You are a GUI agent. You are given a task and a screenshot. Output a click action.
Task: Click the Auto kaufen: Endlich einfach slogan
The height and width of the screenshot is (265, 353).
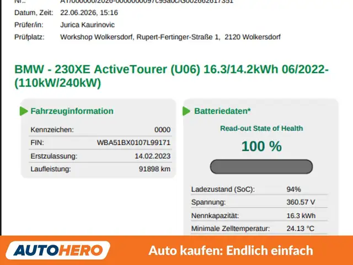(231, 251)
